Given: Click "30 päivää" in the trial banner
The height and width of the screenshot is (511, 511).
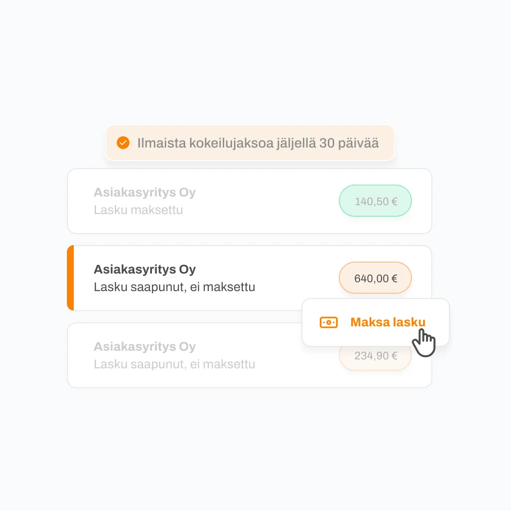Looking at the screenshot, I should [349, 143].
